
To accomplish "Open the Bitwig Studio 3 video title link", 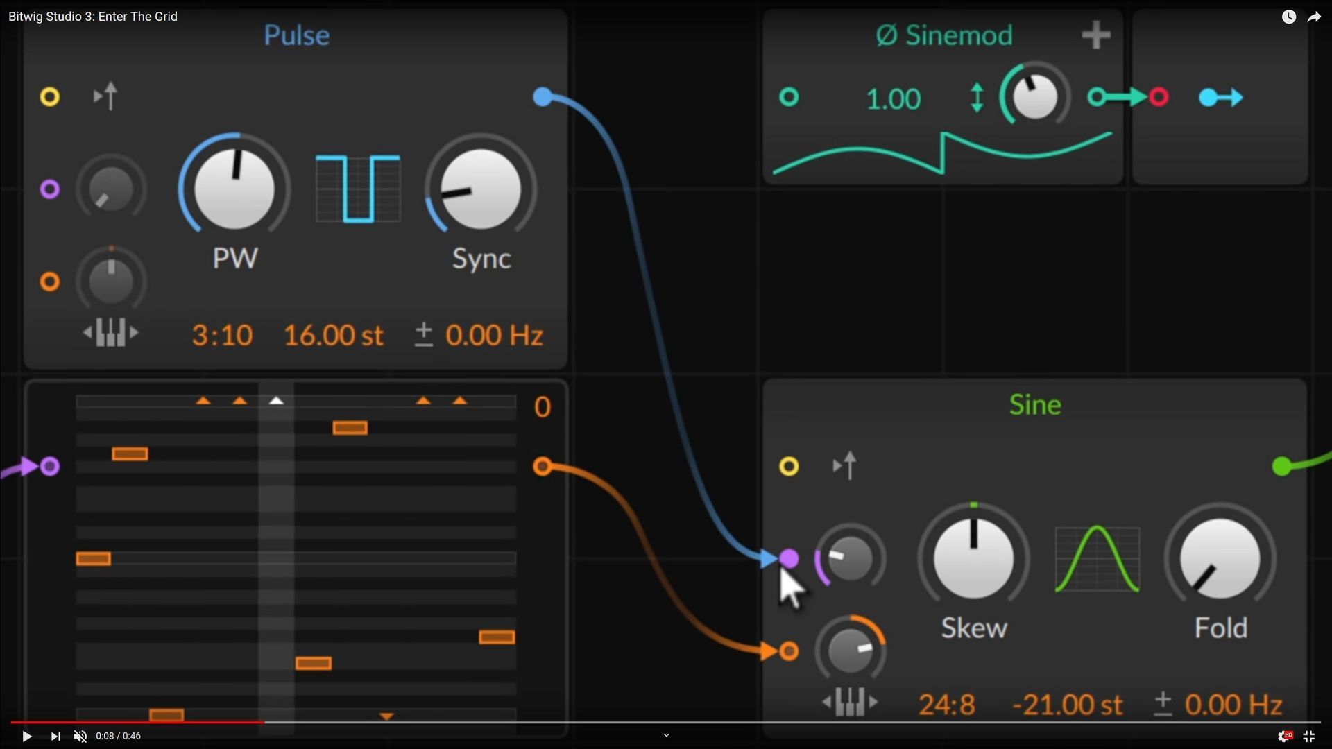I will (x=93, y=17).
